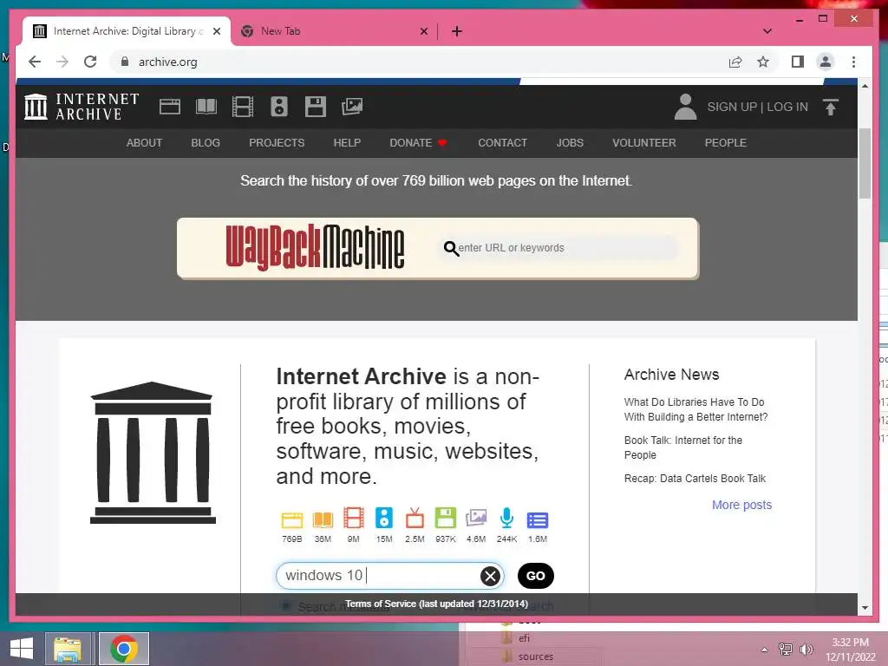Click SIGN UP link
Viewport: 888px width, 666px height.
click(732, 107)
